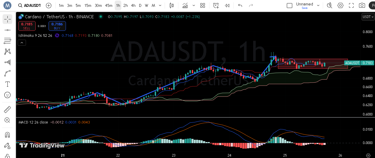Select the red consolidation rectangle drawing
This screenshot has width=375, height=158.
click(313, 64)
